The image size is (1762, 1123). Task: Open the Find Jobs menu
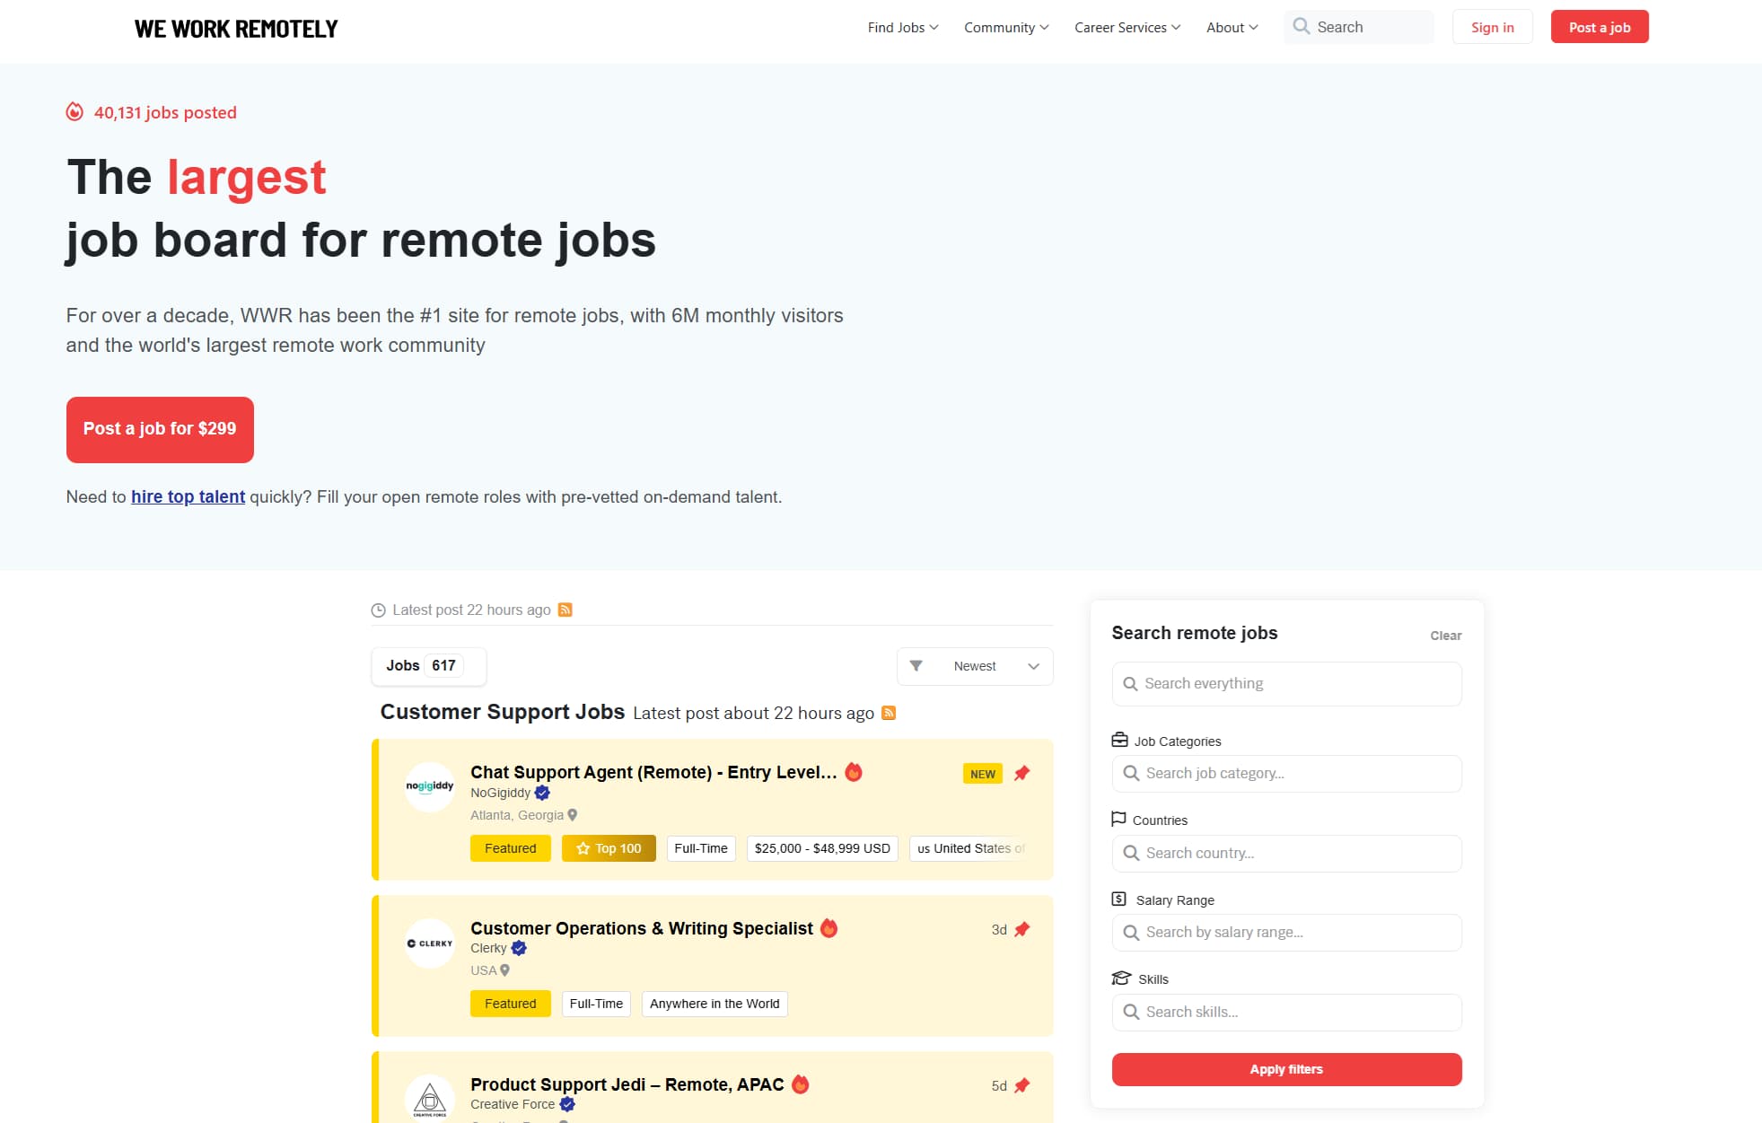pos(903,28)
